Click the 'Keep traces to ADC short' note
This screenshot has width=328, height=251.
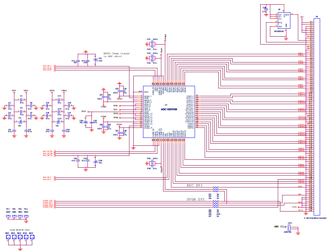(x=117, y=55)
